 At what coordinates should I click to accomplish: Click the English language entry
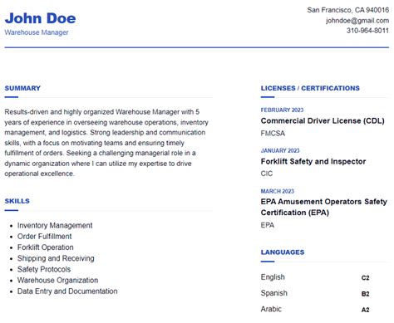273,277
